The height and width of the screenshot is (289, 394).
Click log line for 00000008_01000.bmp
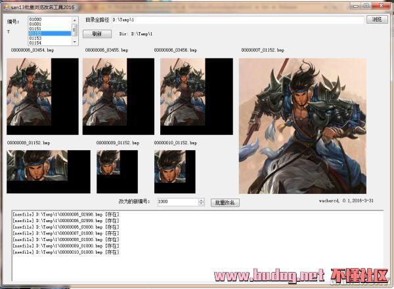66,240
